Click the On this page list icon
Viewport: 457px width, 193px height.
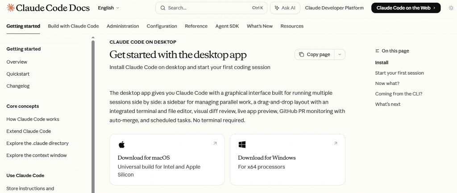[x=378, y=51]
